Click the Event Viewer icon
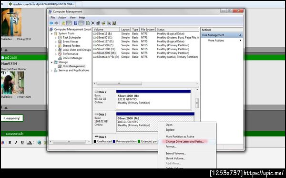 (x=60, y=42)
